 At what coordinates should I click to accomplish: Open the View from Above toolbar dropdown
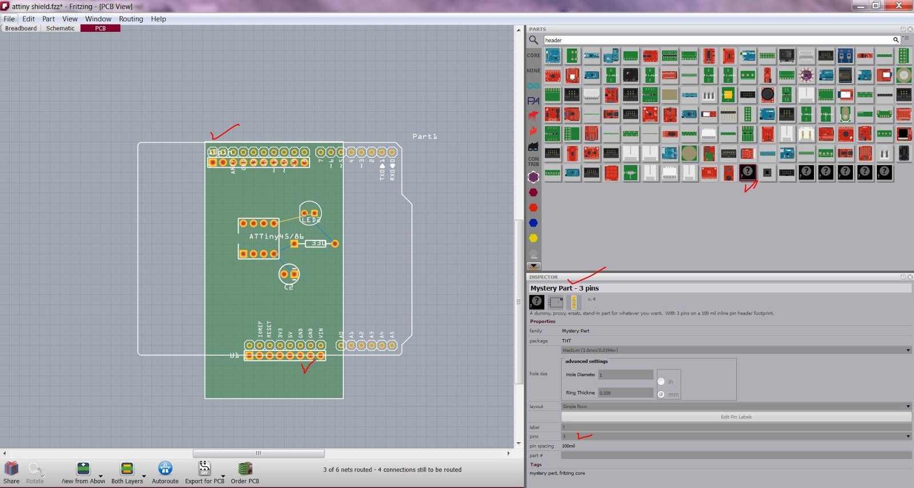pyautogui.click(x=101, y=476)
